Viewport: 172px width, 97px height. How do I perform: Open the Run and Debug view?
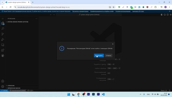click(x=3, y=39)
